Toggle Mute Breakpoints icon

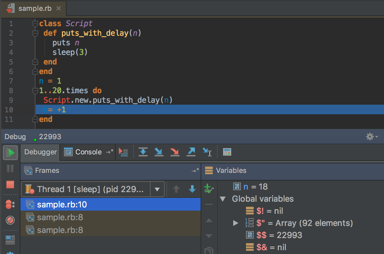(10, 220)
